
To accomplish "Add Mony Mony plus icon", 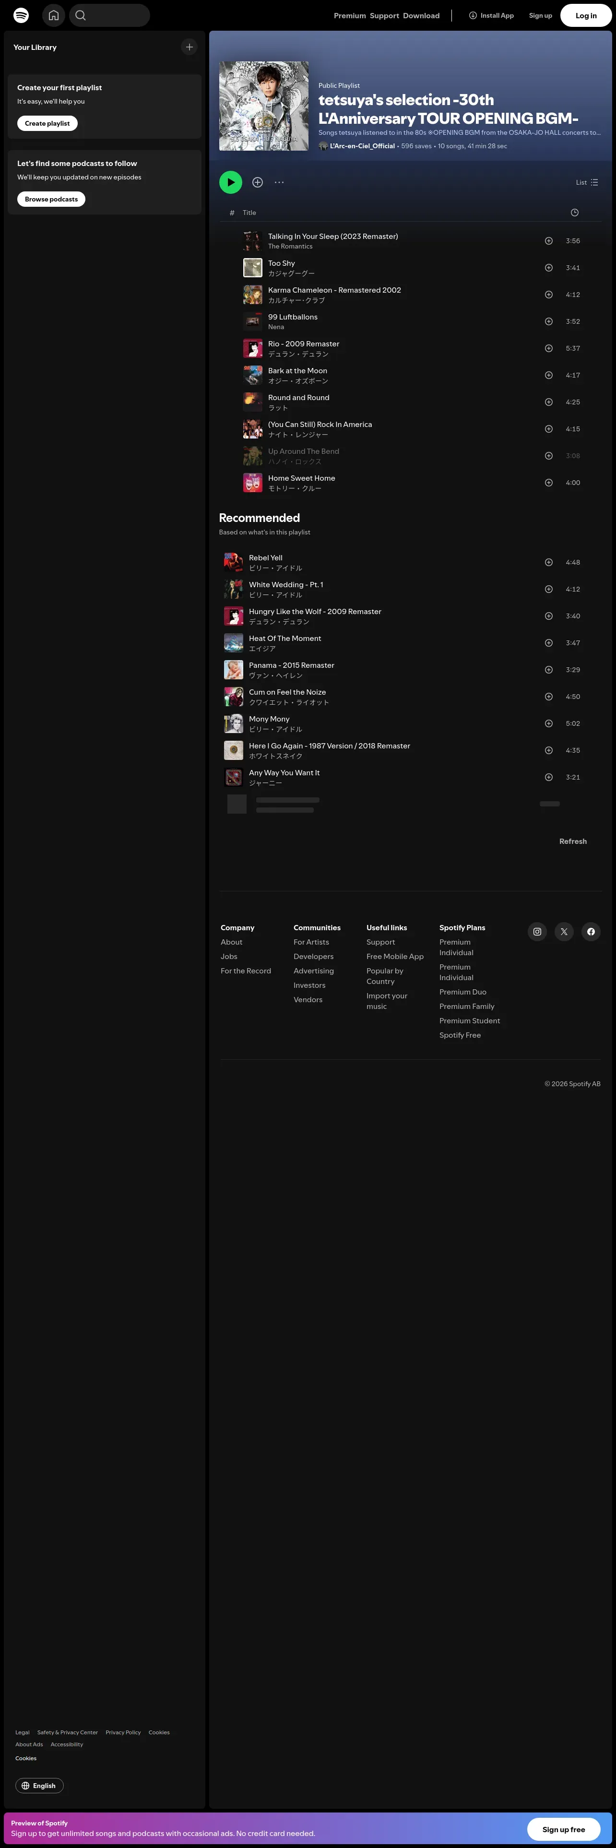I will (548, 724).
